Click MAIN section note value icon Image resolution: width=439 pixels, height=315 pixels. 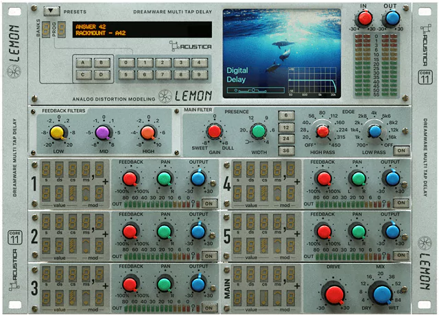[x=264, y=298]
